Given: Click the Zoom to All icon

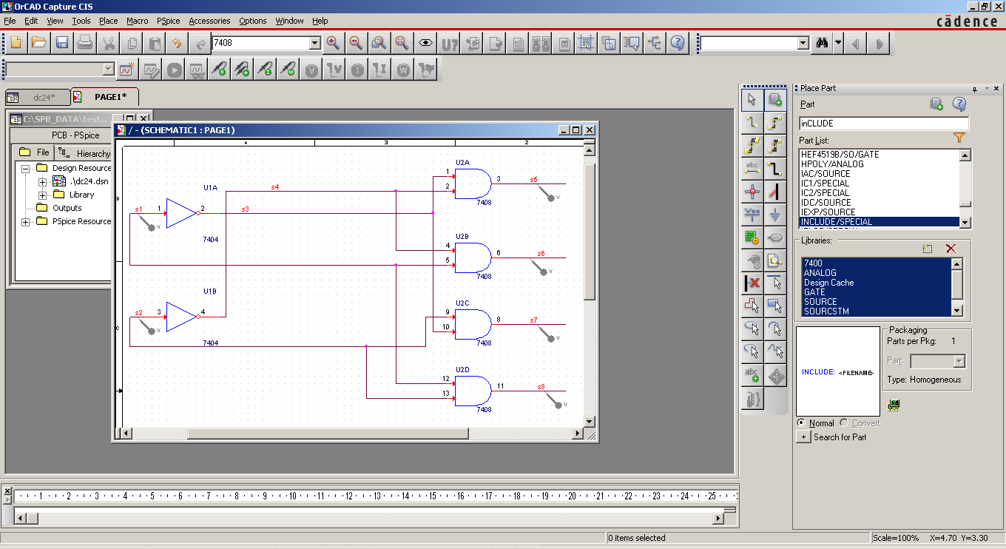Looking at the screenshot, I should 402,43.
